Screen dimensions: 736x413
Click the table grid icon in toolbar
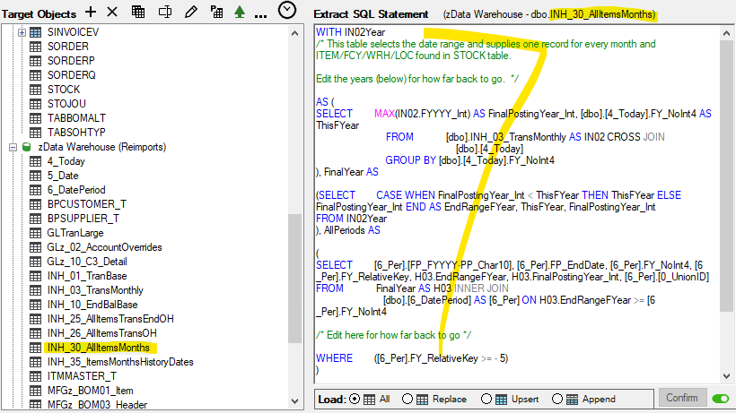138,12
